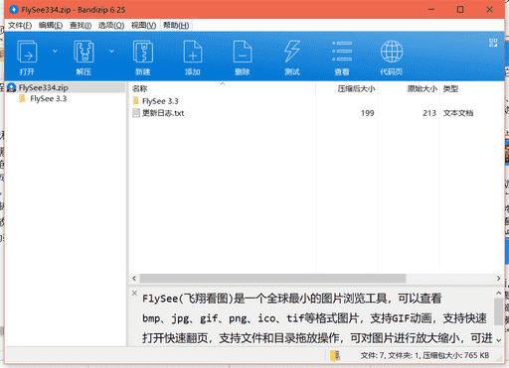This screenshot has height=368, width=509.
Task: Click the Delete (删除) icon
Action: point(243,52)
